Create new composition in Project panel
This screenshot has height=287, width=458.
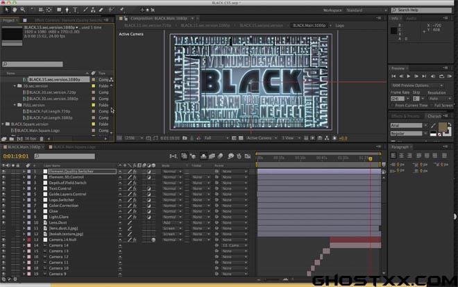pyautogui.click(x=19, y=139)
